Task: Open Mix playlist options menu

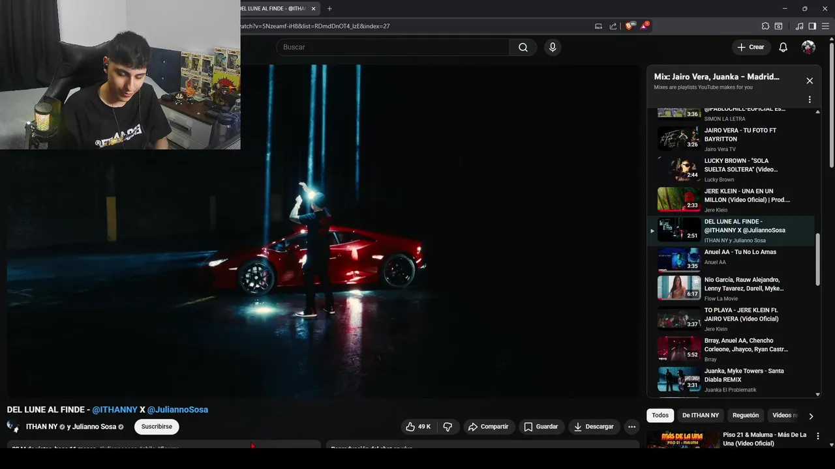Action: 810,100
